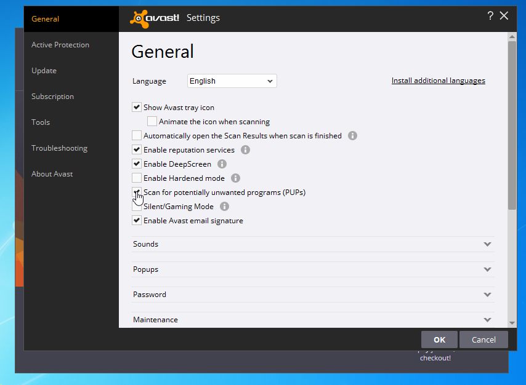Confirm settings with the OK button

click(439, 339)
